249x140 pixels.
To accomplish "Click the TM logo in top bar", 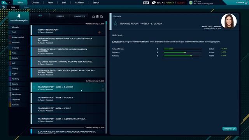I will click(146, 3).
